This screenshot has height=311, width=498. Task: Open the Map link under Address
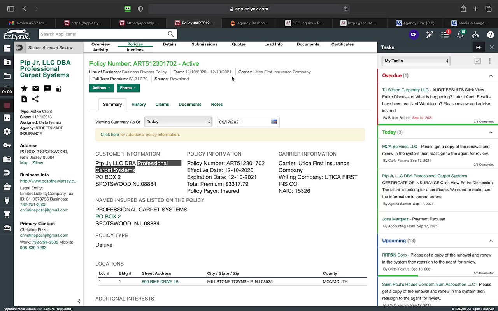coord(24,163)
